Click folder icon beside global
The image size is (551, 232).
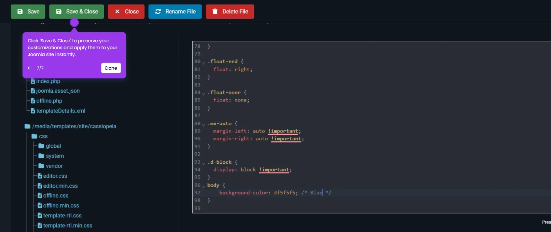click(x=41, y=146)
